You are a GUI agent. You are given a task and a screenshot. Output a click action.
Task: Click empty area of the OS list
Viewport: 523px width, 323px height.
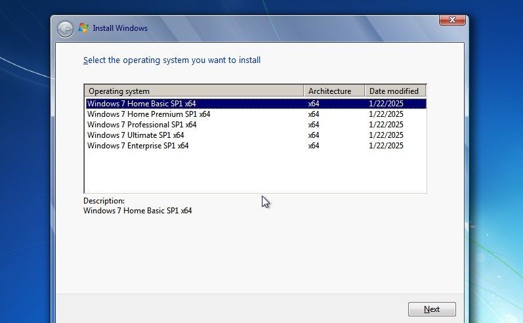256,172
